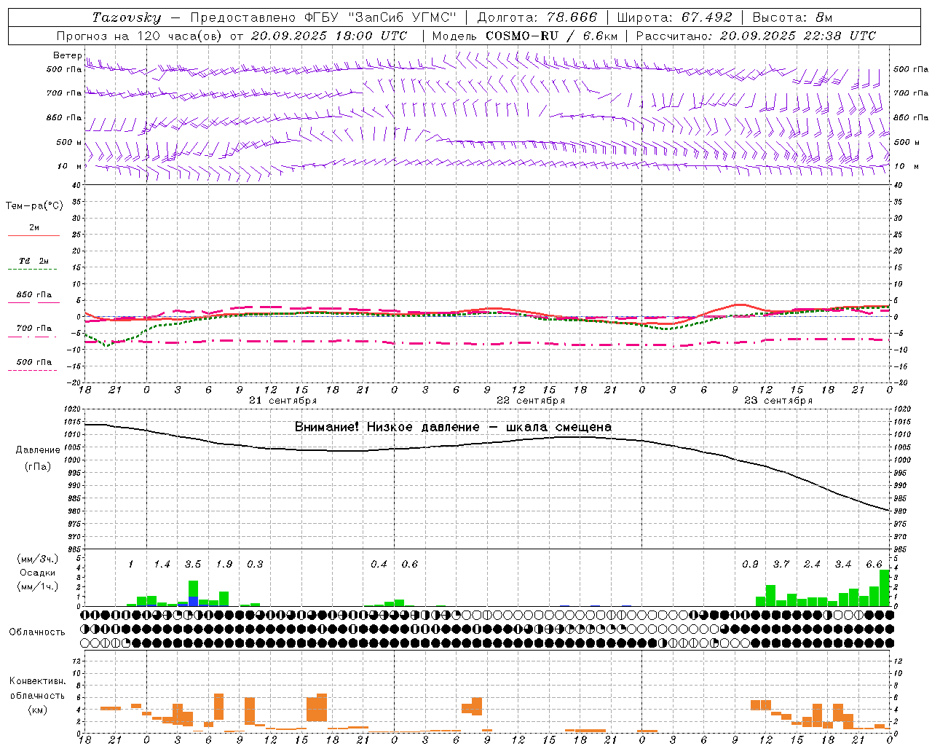Click the "Конвективн." convective cloud label
Viewport: 932px width, 746px height.
click(37, 681)
